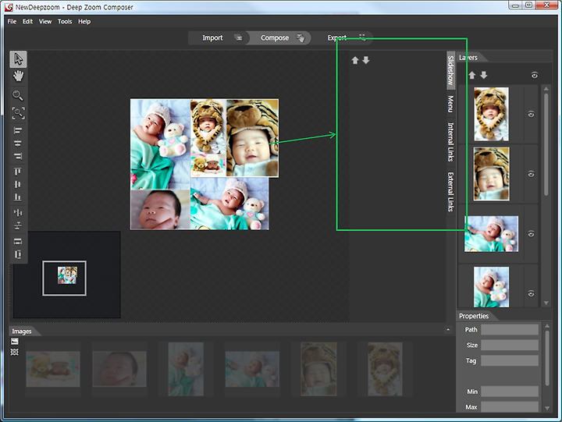Viewport: 562px width, 422px height.
Task: Open the Tools menu
Action: (65, 22)
